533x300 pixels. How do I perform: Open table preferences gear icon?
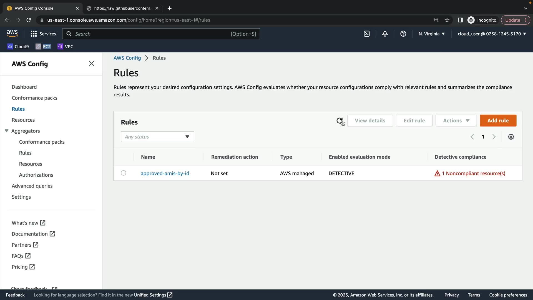[511, 137]
